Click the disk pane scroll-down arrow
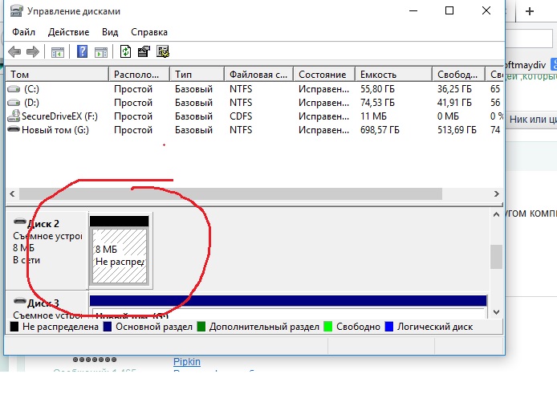 click(496, 312)
